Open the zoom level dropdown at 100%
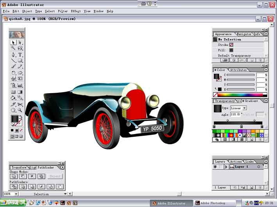The width and height of the screenshot is (277, 207). 16,194
